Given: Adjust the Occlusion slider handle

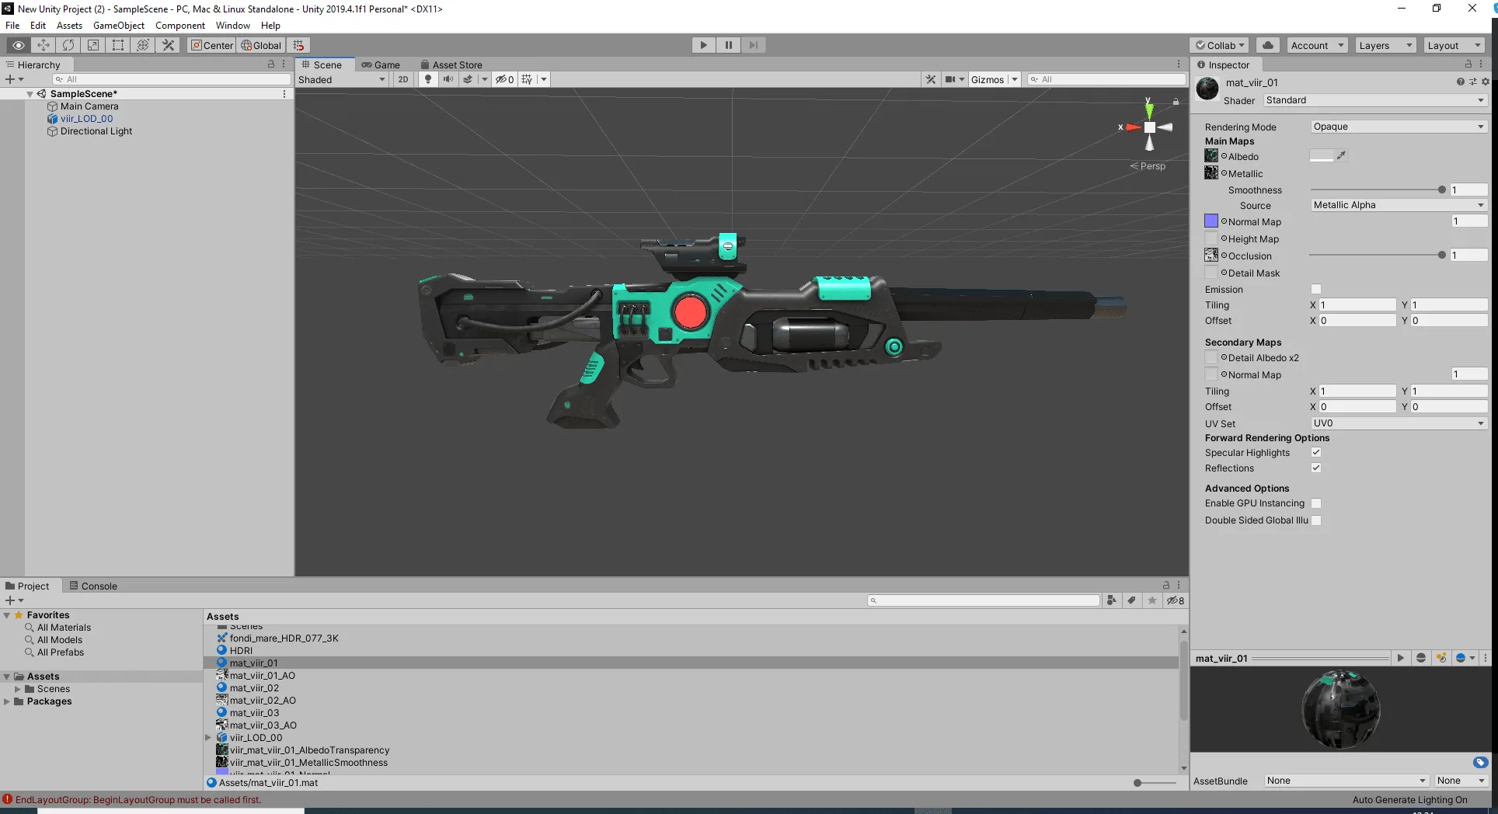Looking at the screenshot, I should pyautogui.click(x=1442, y=255).
